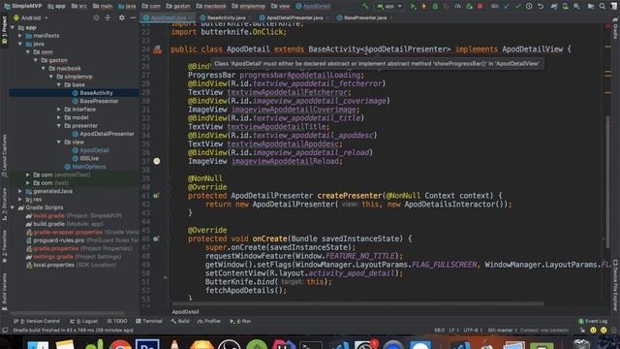Click the yellow lightbulb gutter icon
This screenshot has height=349, width=620.
pyautogui.click(x=157, y=161)
